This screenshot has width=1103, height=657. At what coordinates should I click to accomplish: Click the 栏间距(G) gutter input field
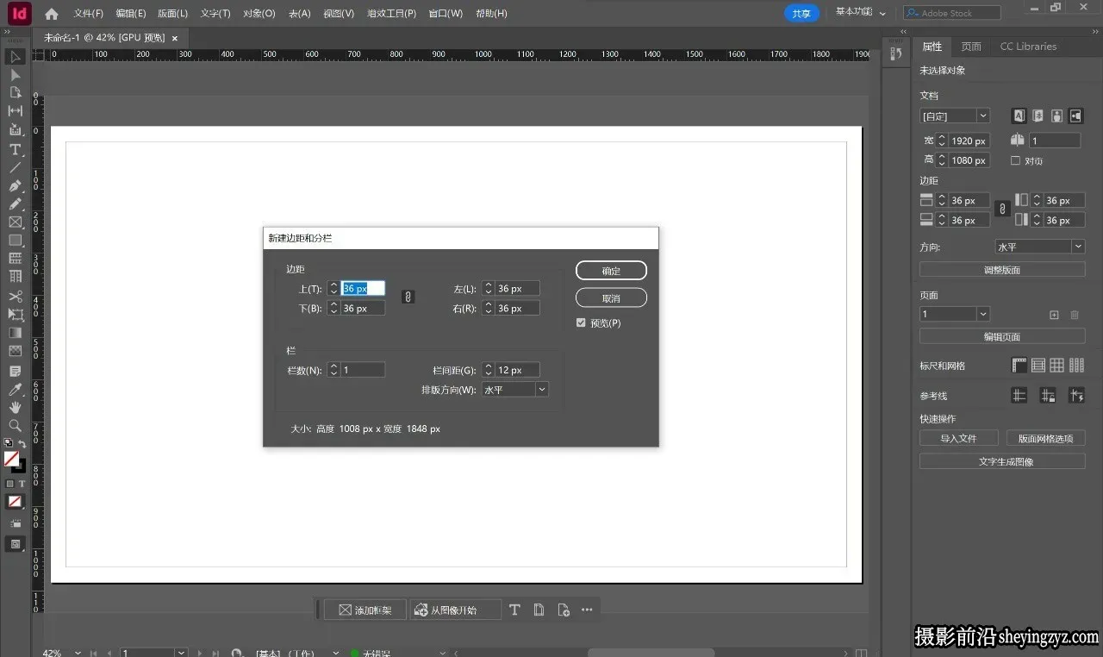point(517,370)
